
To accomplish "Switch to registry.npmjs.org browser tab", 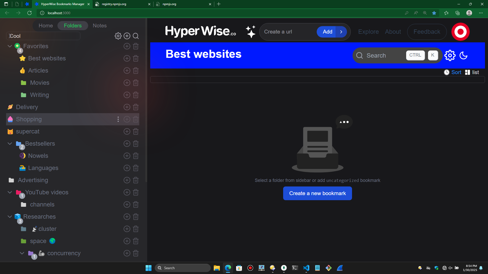I will click(123, 4).
